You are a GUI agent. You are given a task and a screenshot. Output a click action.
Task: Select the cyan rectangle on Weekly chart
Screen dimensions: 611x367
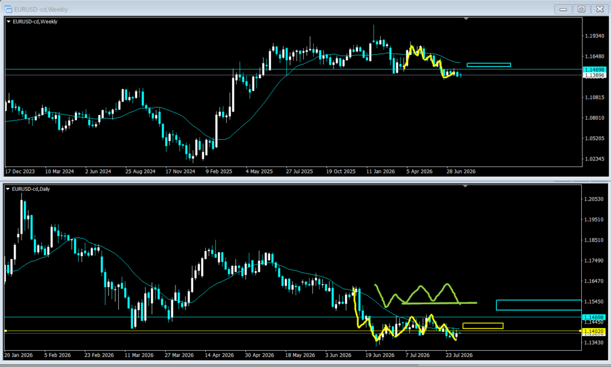coord(489,64)
